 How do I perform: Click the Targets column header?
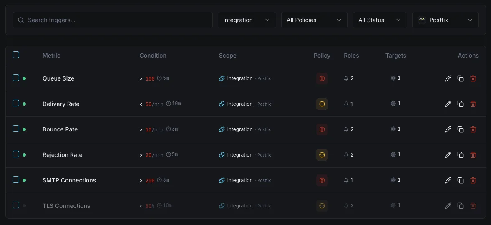point(396,56)
